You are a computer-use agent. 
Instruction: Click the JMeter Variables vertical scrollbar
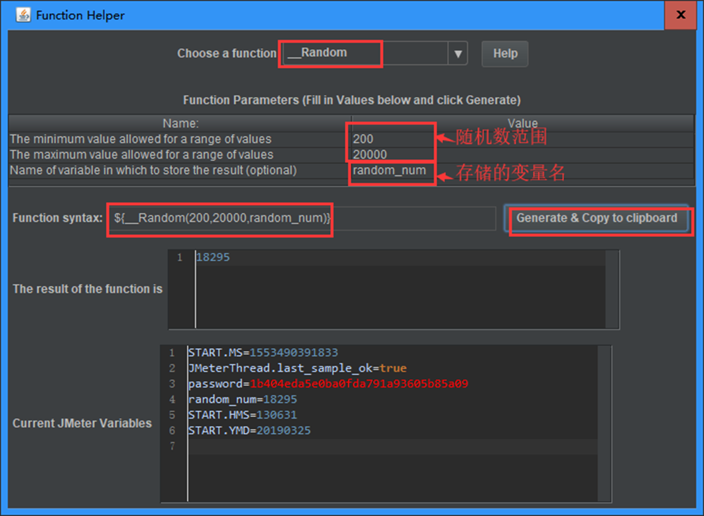coord(604,423)
